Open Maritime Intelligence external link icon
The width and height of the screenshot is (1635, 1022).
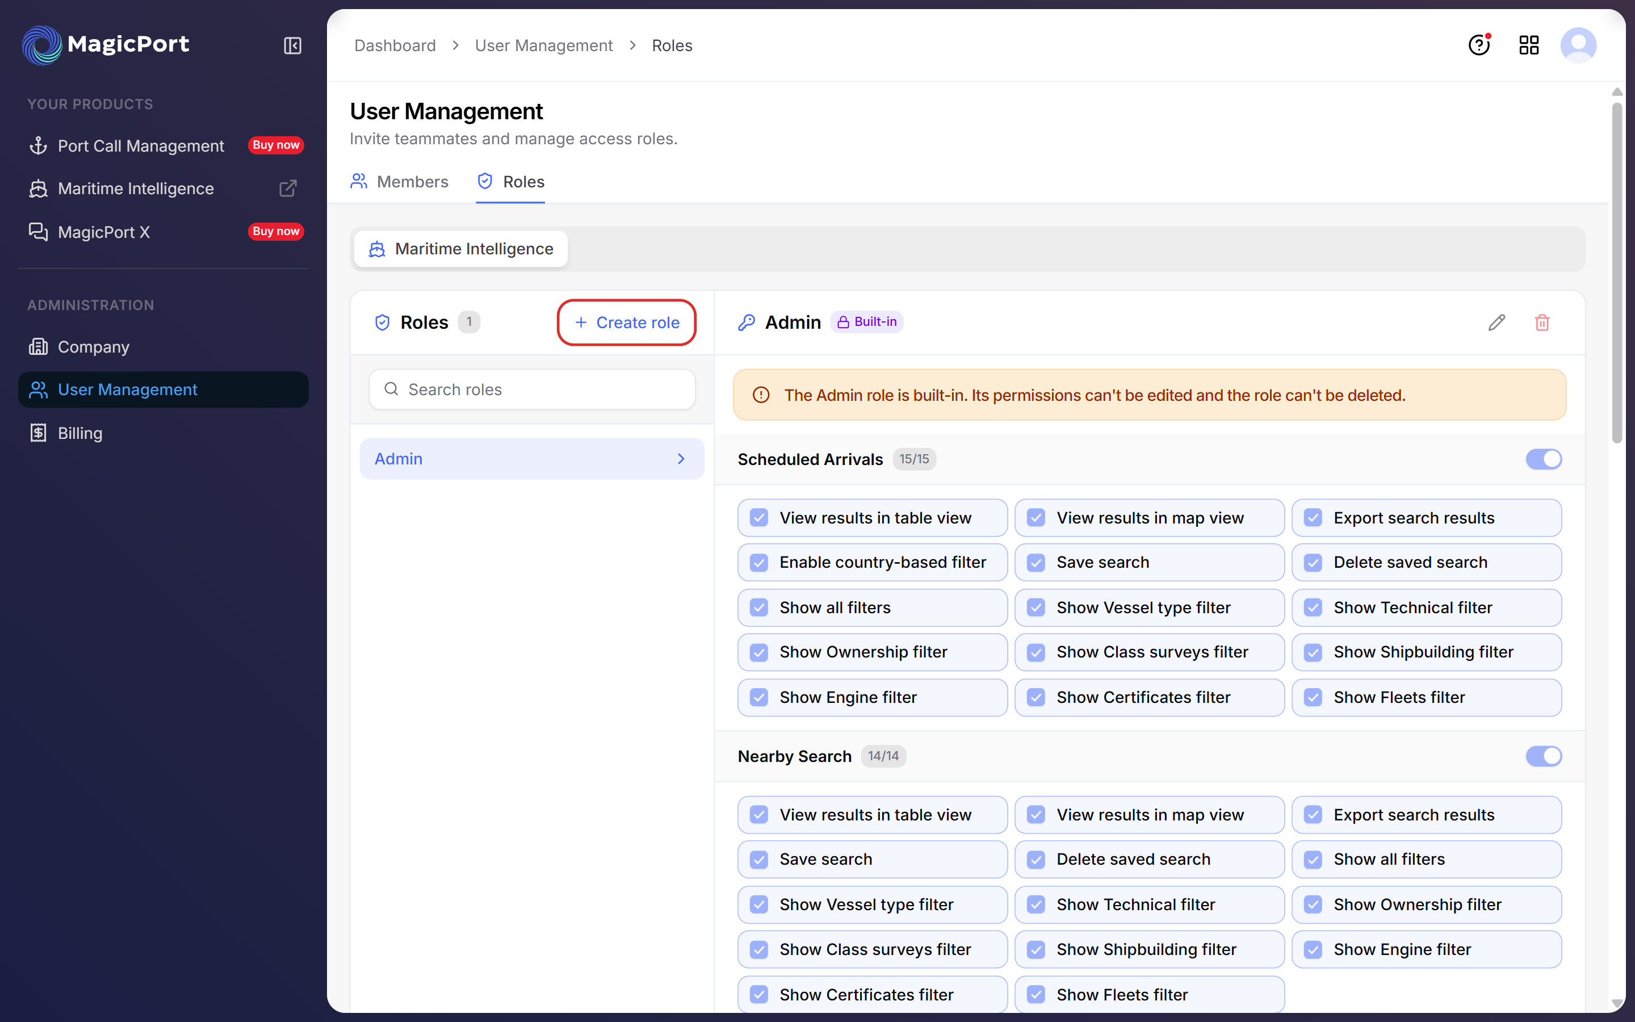(x=288, y=189)
